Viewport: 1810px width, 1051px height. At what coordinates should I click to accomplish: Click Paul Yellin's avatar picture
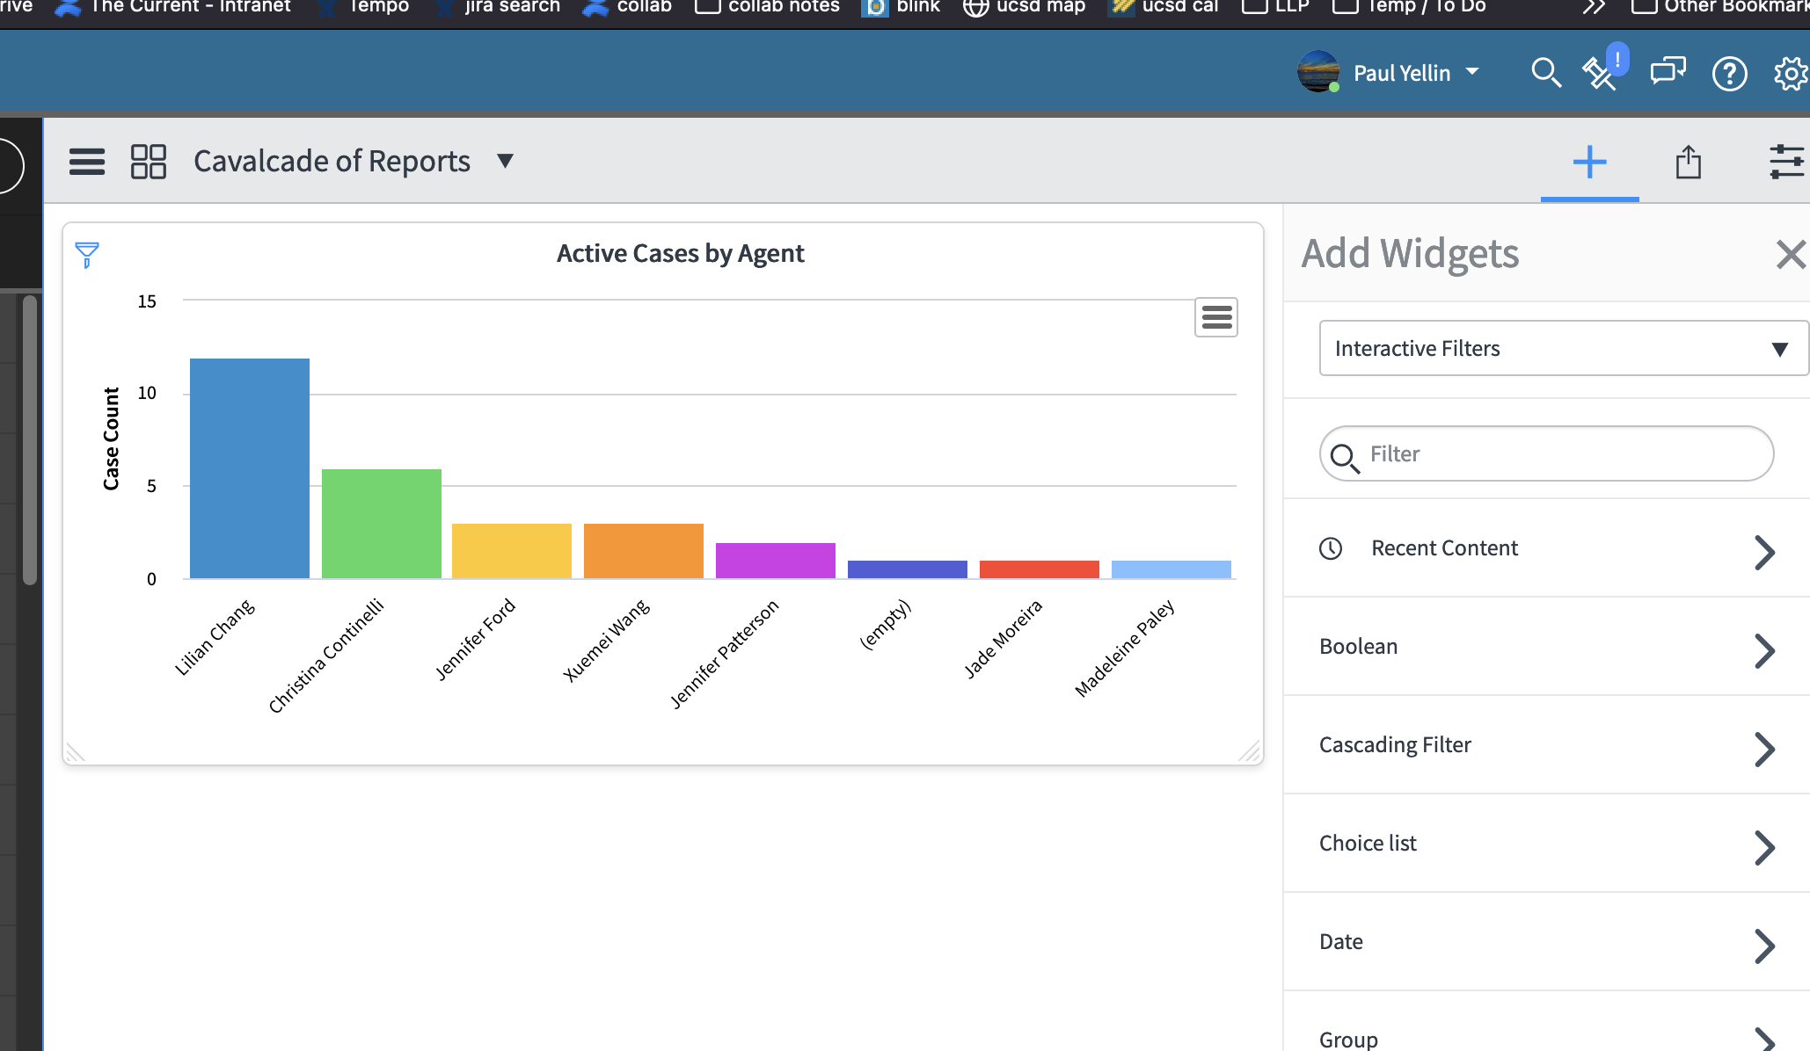click(1318, 72)
